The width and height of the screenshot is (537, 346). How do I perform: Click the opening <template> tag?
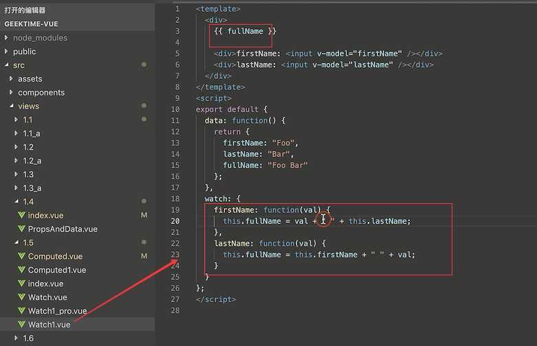tap(218, 9)
